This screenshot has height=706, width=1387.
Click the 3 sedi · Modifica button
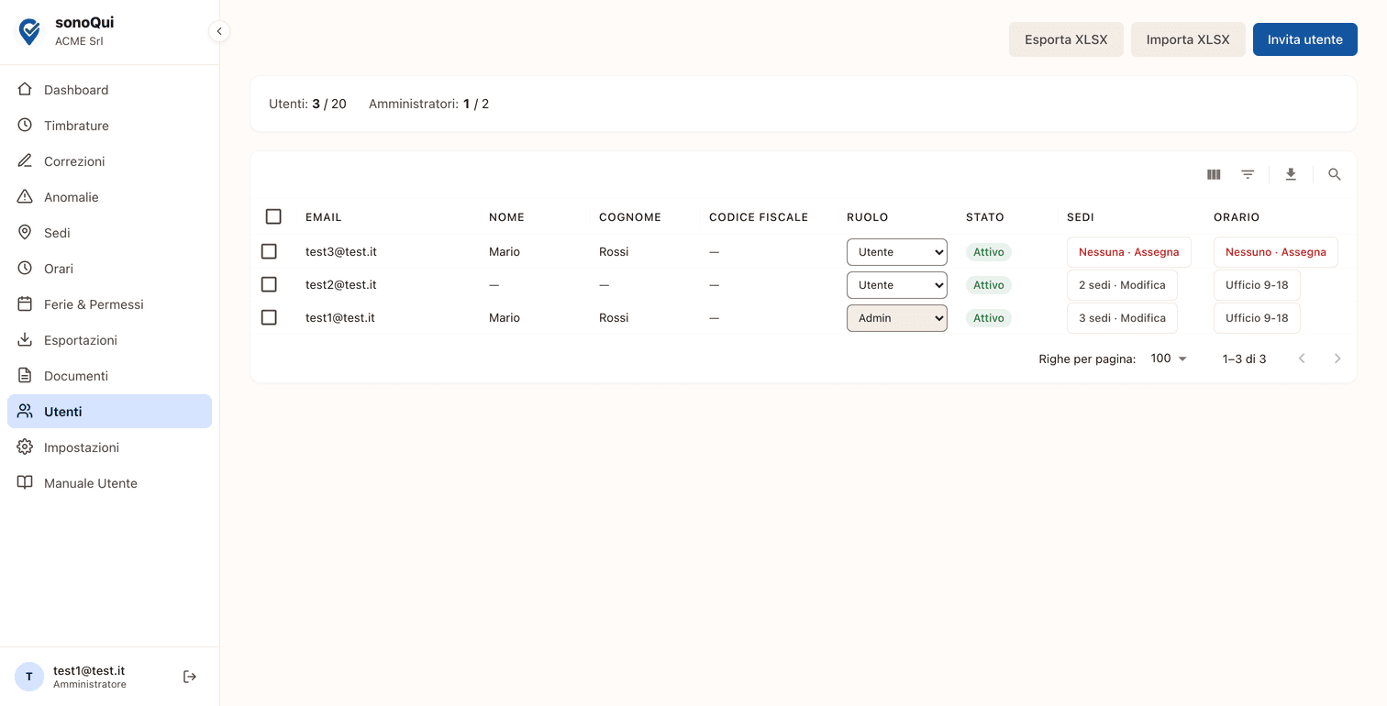pos(1122,318)
